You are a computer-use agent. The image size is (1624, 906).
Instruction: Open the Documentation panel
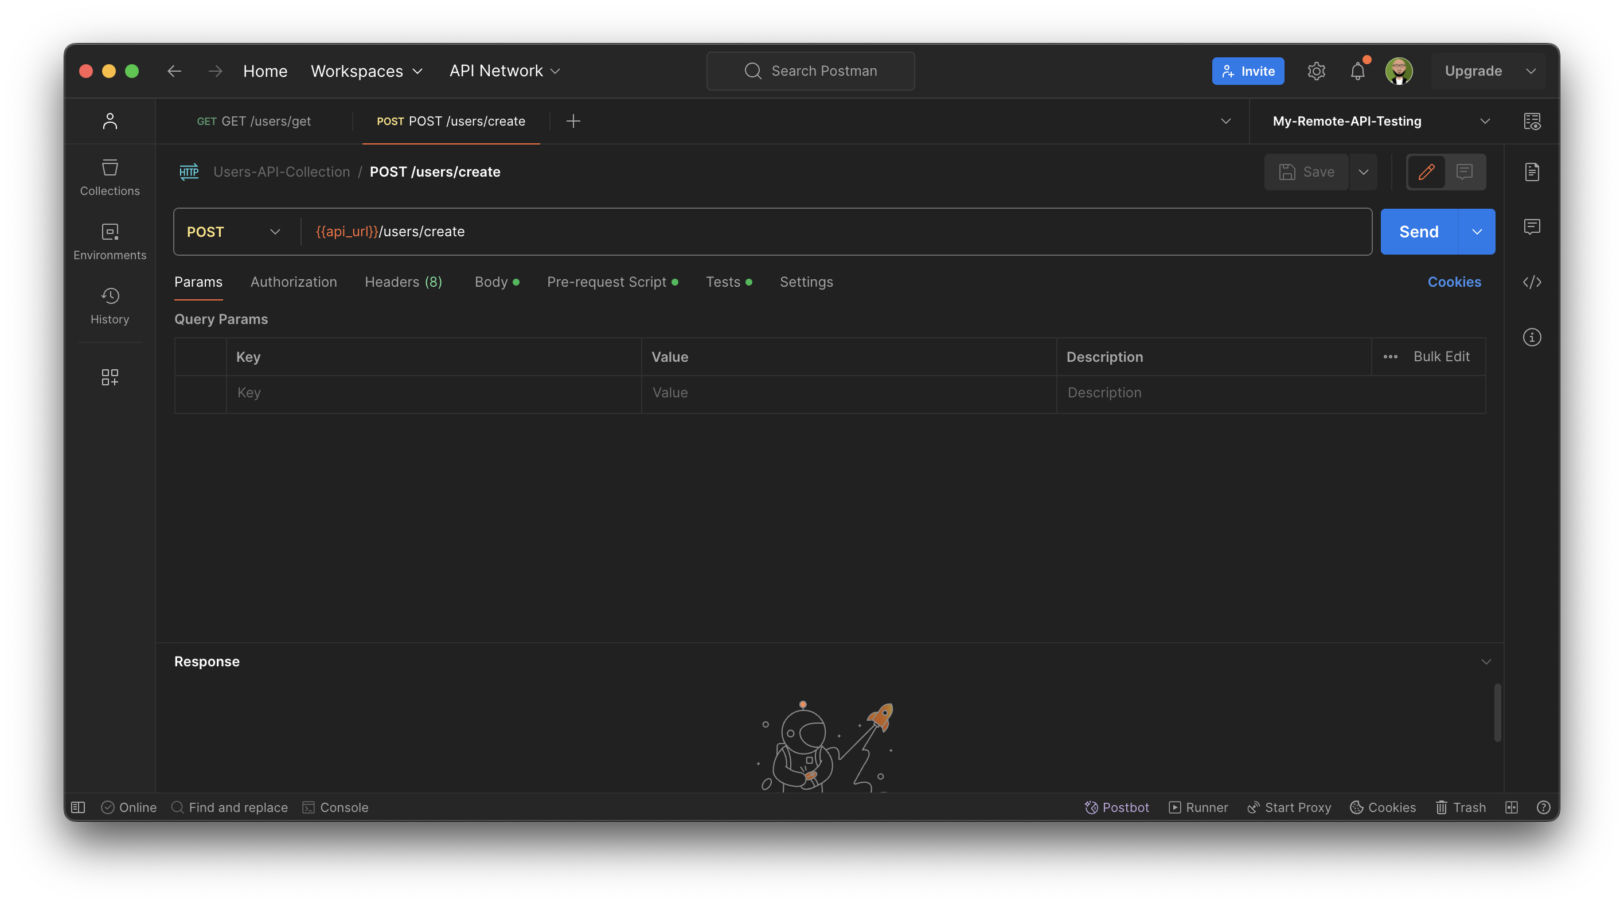pyautogui.click(x=1532, y=171)
